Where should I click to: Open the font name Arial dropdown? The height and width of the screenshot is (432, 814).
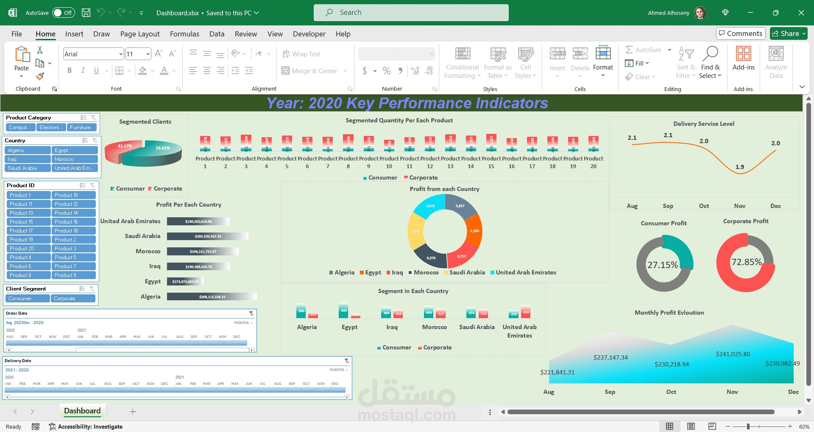coord(121,54)
